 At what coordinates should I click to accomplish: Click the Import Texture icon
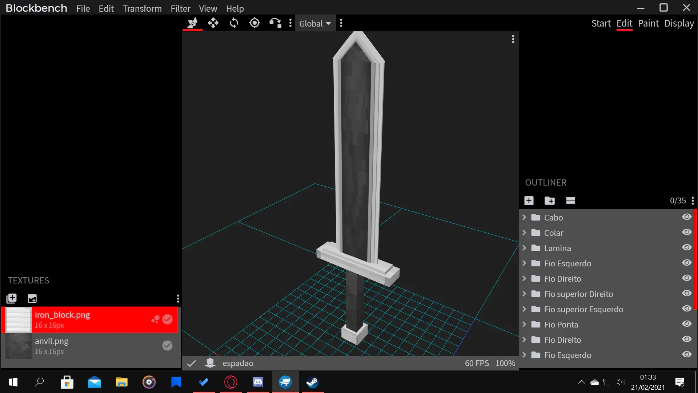pyautogui.click(x=12, y=299)
